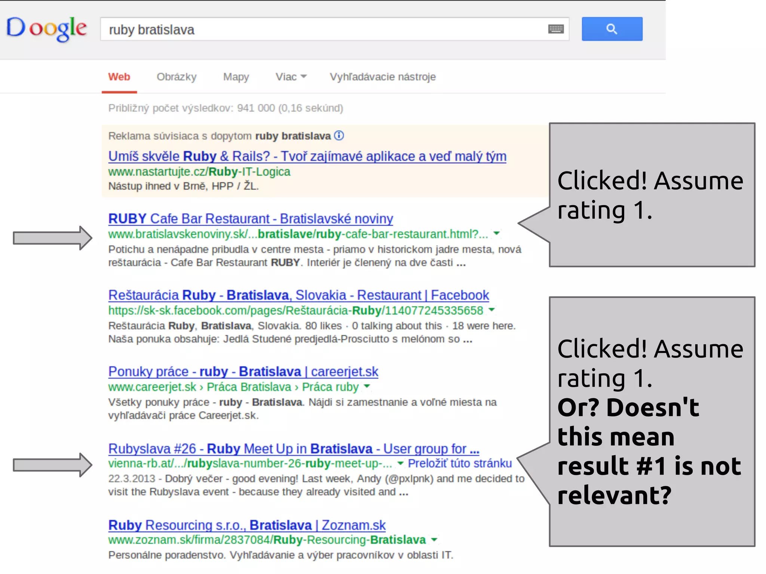The height and width of the screenshot is (574, 766).
Task: Click snippet 'Personálne poradenstvo. Vyhľadávanie a výber'
Action: pyautogui.click(x=281, y=555)
